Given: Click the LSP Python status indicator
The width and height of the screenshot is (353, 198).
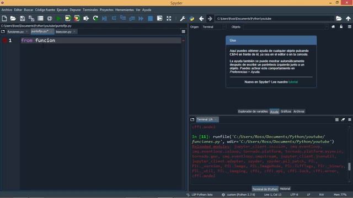Looking at the screenshot, I should (200, 195).
